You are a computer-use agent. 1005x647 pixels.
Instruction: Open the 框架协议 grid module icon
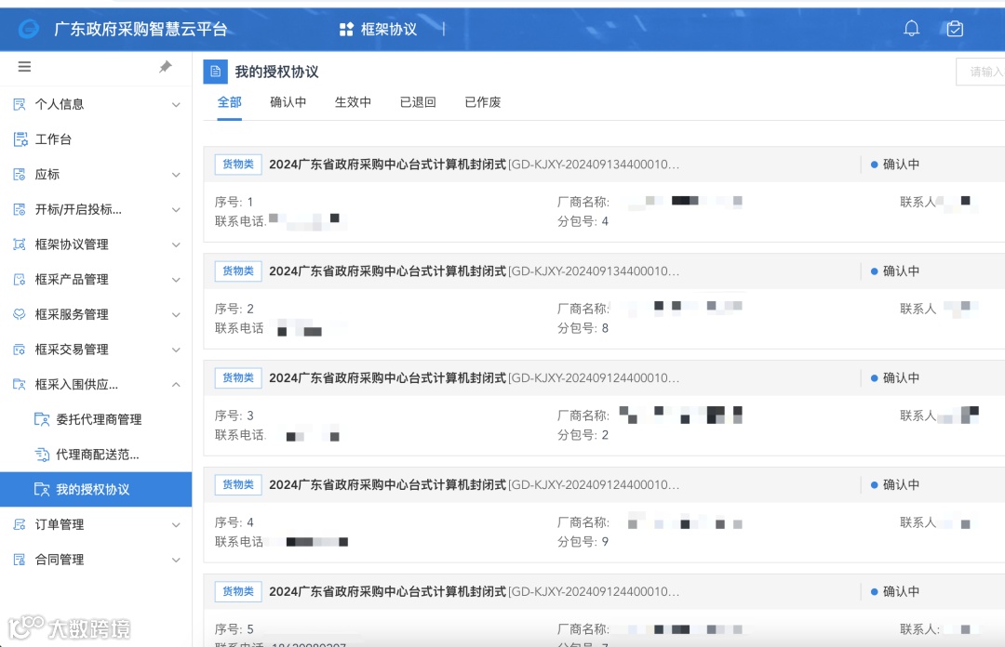346,29
